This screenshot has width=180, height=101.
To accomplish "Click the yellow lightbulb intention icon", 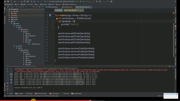I will click(57, 19).
